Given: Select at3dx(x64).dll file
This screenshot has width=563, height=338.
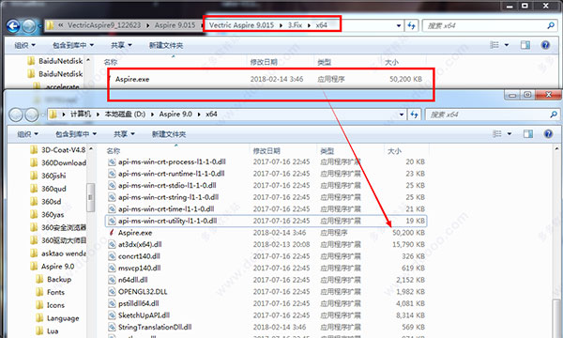Looking at the screenshot, I should click(x=140, y=244).
